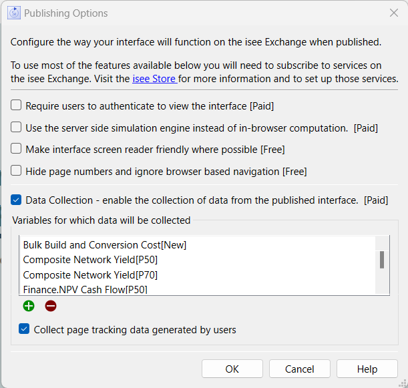
Task: Click the red minus remove variable icon
Action: pos(51,306)
